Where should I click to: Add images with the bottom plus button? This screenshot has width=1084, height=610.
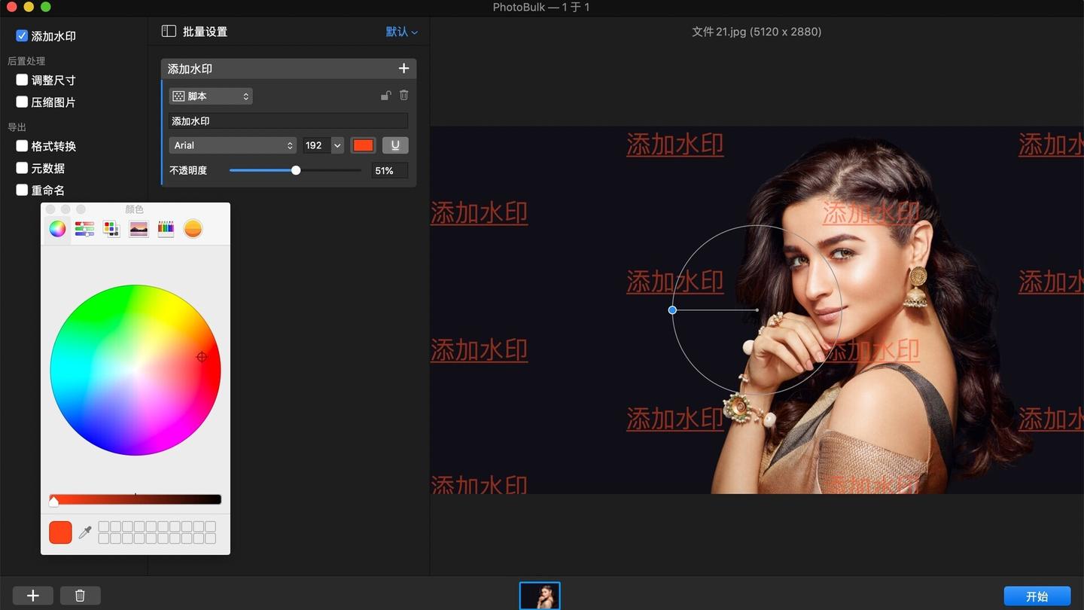click(33, 596)
